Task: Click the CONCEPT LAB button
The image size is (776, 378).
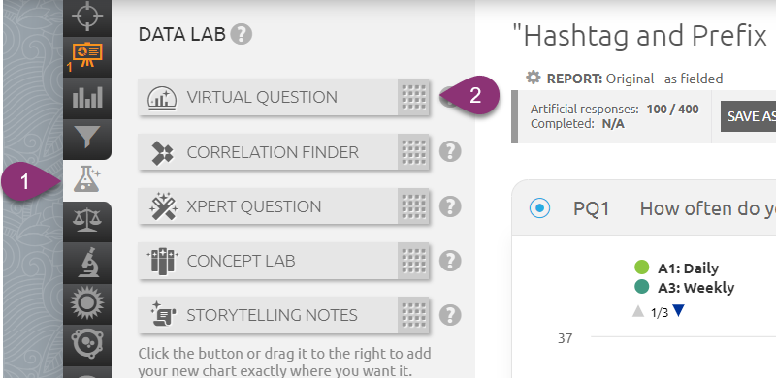Action: tap(268, 261)
